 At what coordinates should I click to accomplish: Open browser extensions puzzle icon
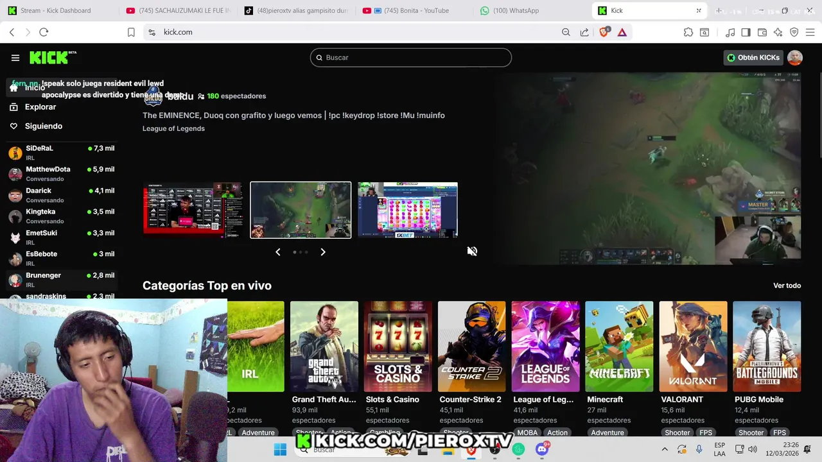(x=688, y=32)
